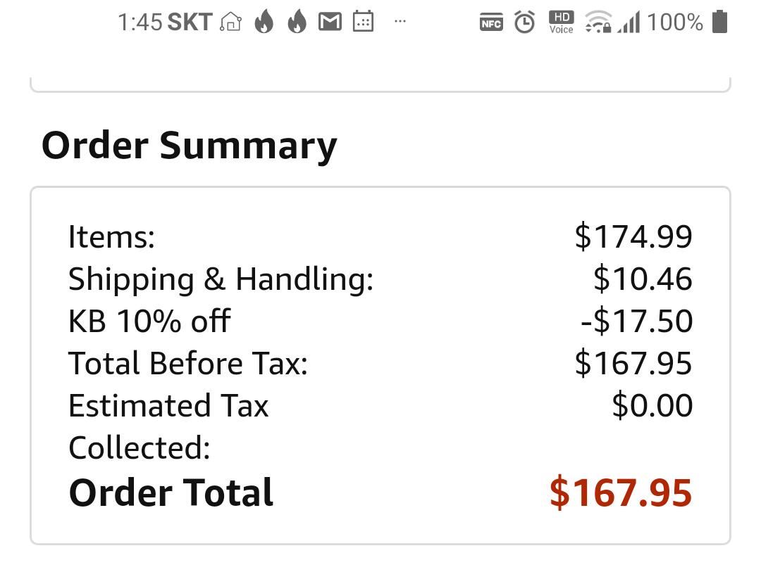Tap the 100% battery percentage text
761x572 pixels.
coord(674,23)
